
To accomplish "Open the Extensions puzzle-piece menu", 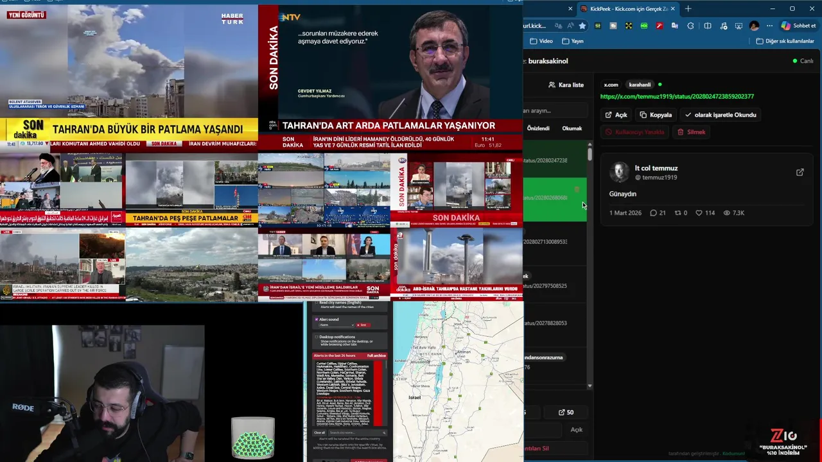I will [690, 26].
